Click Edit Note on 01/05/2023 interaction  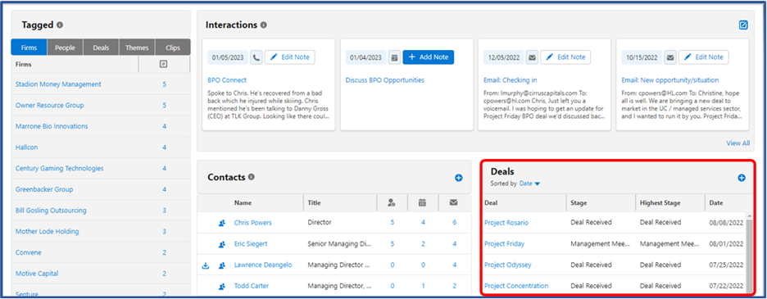tap(289, 57)
